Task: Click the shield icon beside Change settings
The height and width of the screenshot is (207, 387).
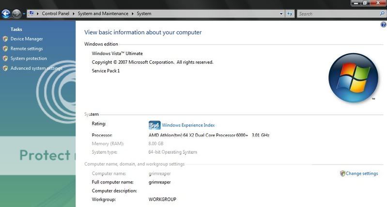Action: [x=342, y=174]
